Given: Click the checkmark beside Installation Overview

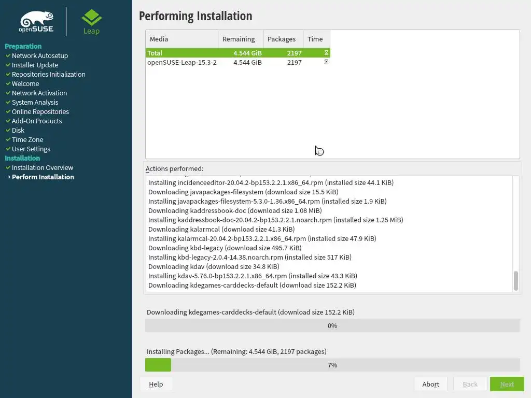Looking at the screenshot, I should (8, 167).
